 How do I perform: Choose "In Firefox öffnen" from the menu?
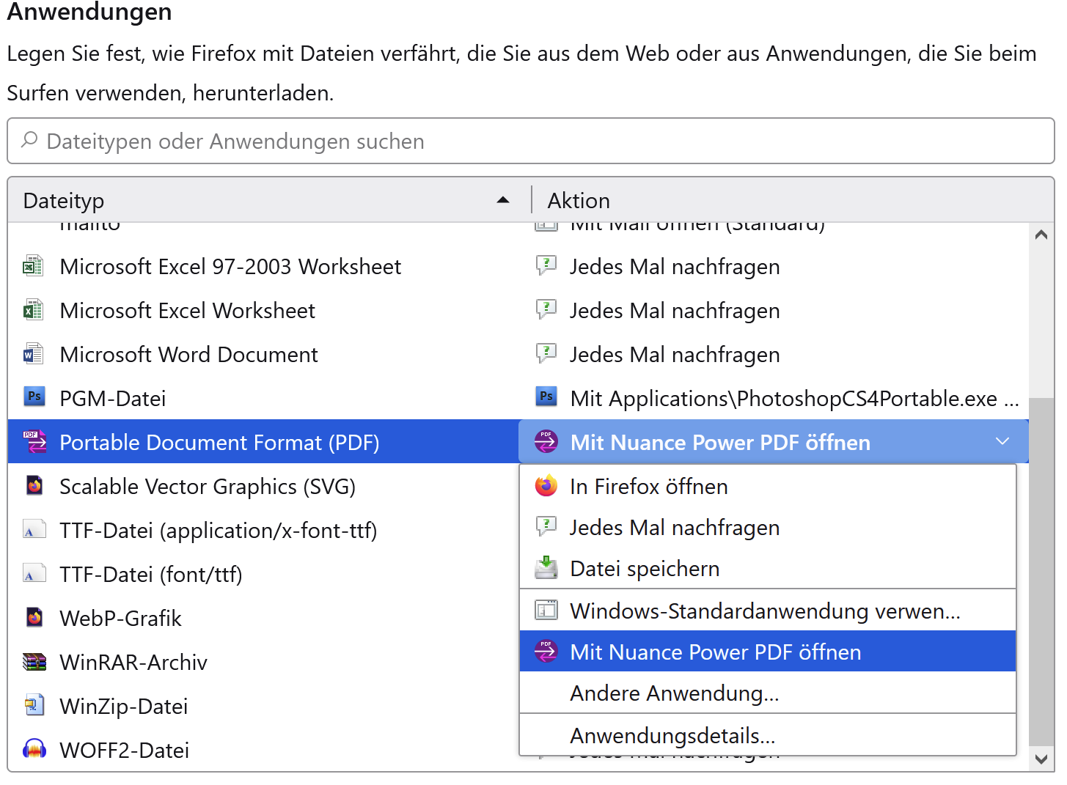pyautogui.click(x=649, y=487)
